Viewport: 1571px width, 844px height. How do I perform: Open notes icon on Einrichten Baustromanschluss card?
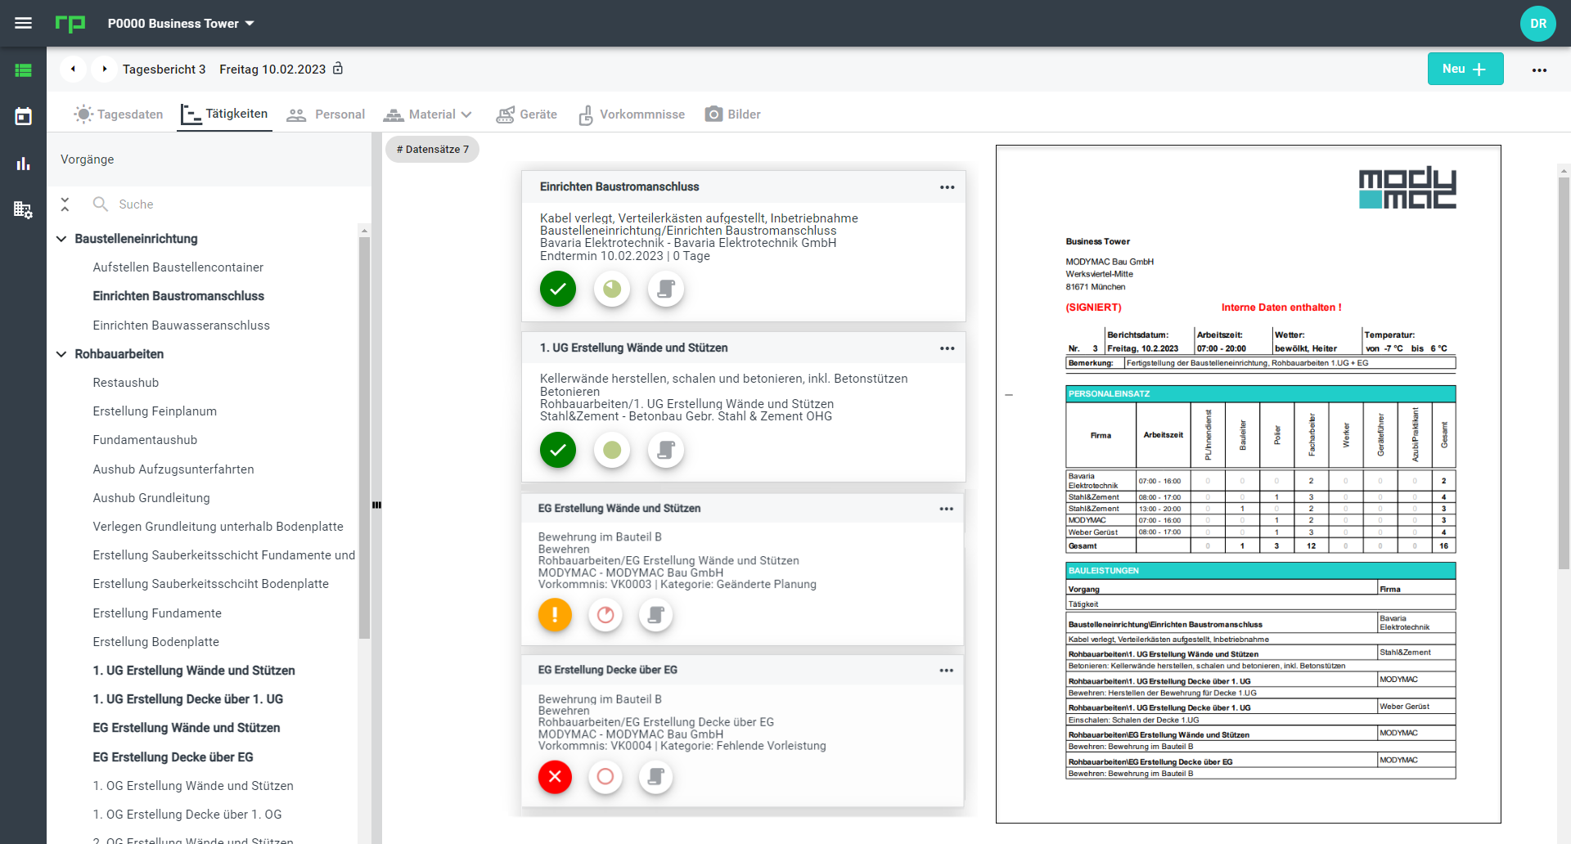665,289
